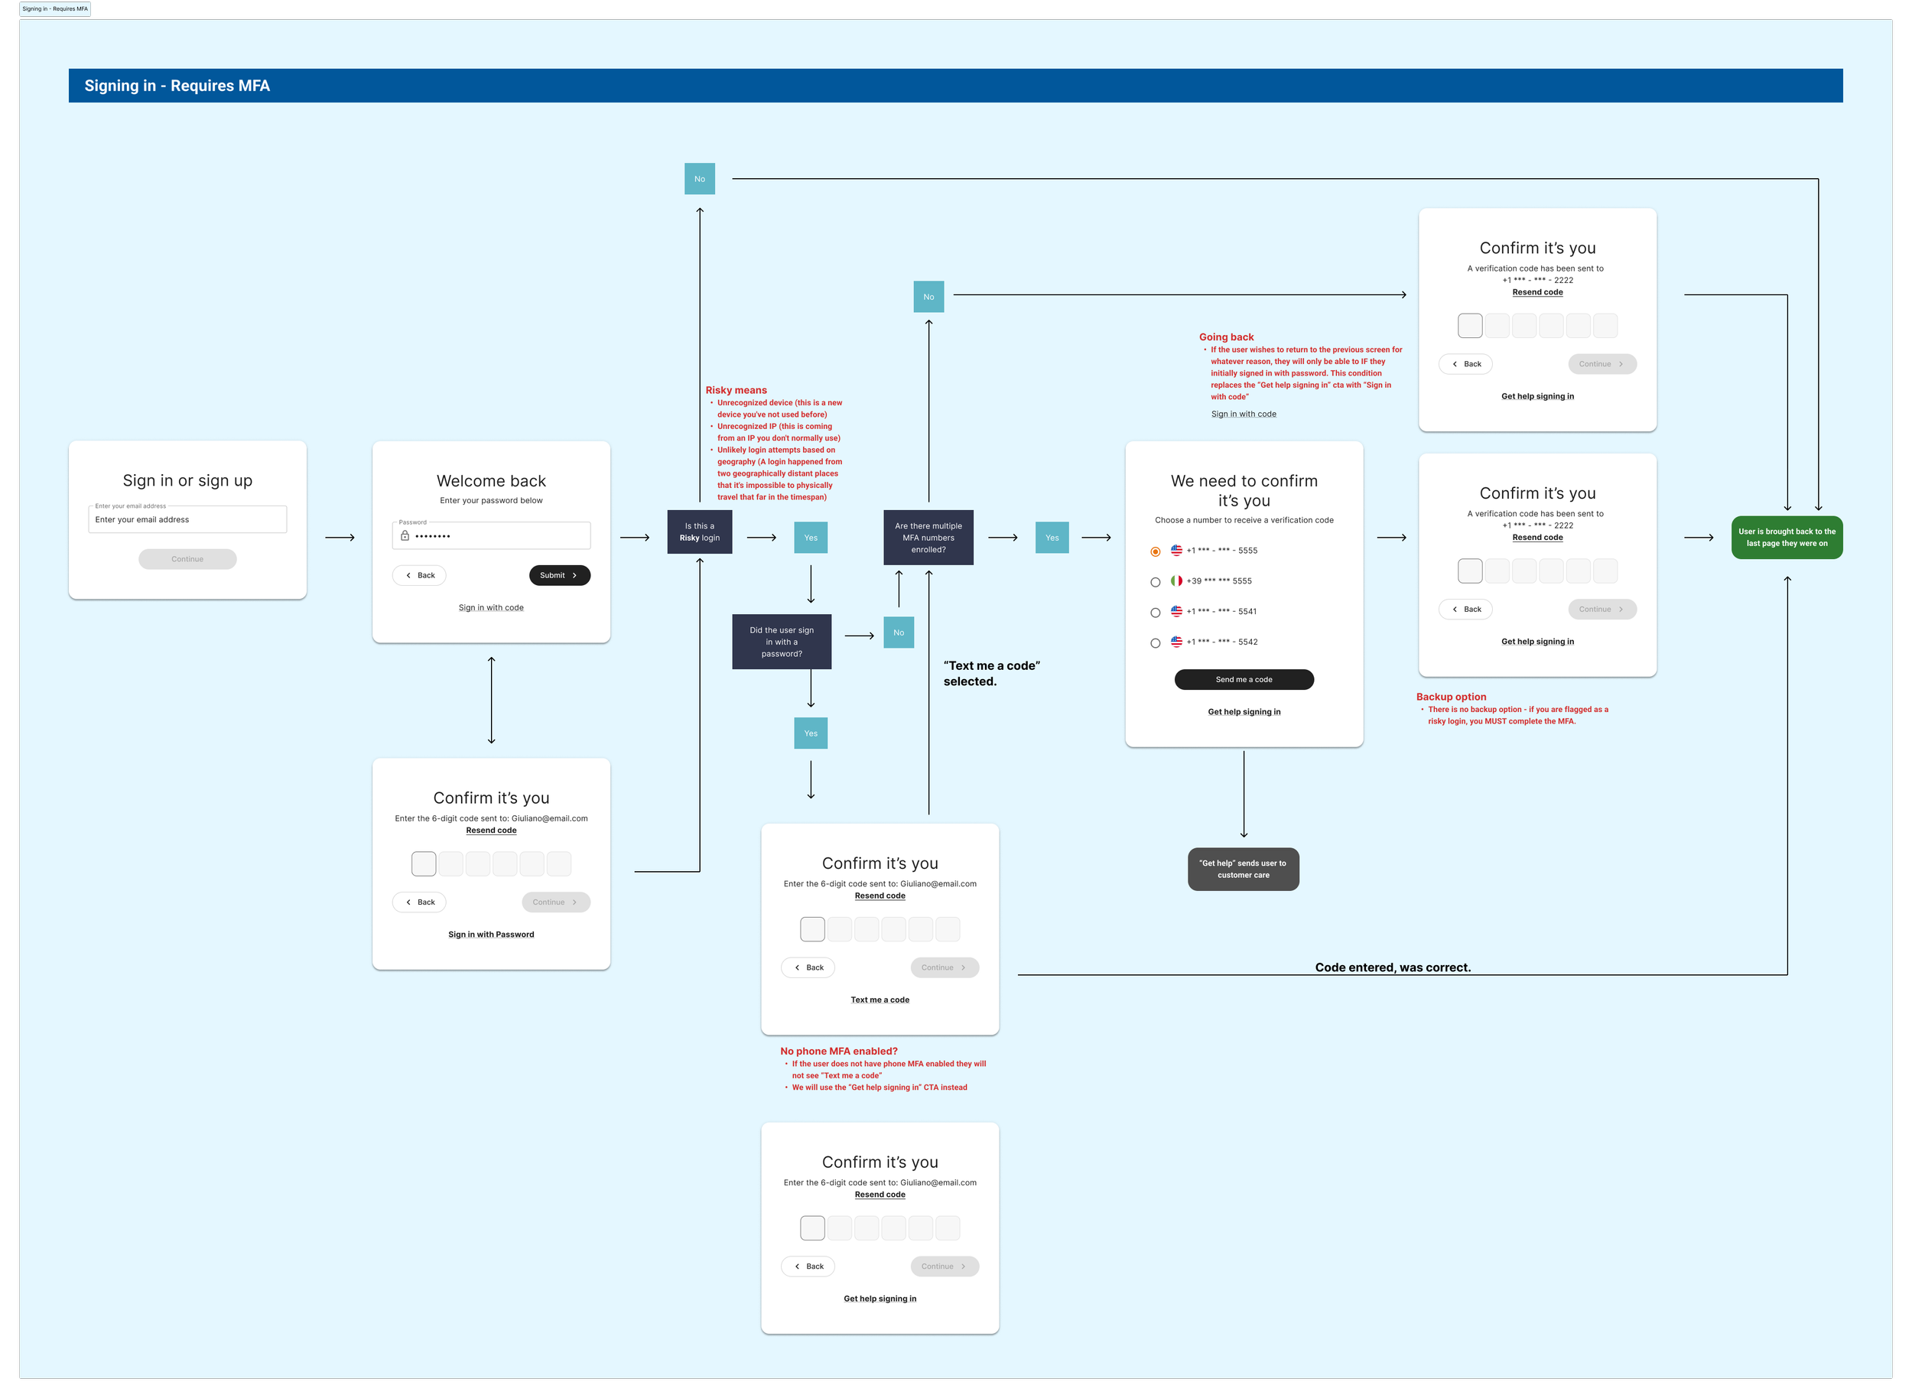Click the Password field in Welcome back card
Screen dimensions: 1912x1398
click(491, 535)
